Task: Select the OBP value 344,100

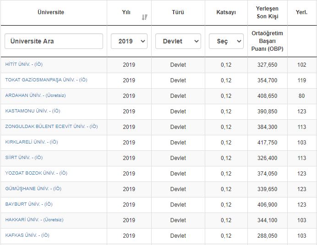Action: click(267, 220)
